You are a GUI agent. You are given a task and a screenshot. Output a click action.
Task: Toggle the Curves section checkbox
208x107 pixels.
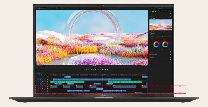[x=171, y=52]
